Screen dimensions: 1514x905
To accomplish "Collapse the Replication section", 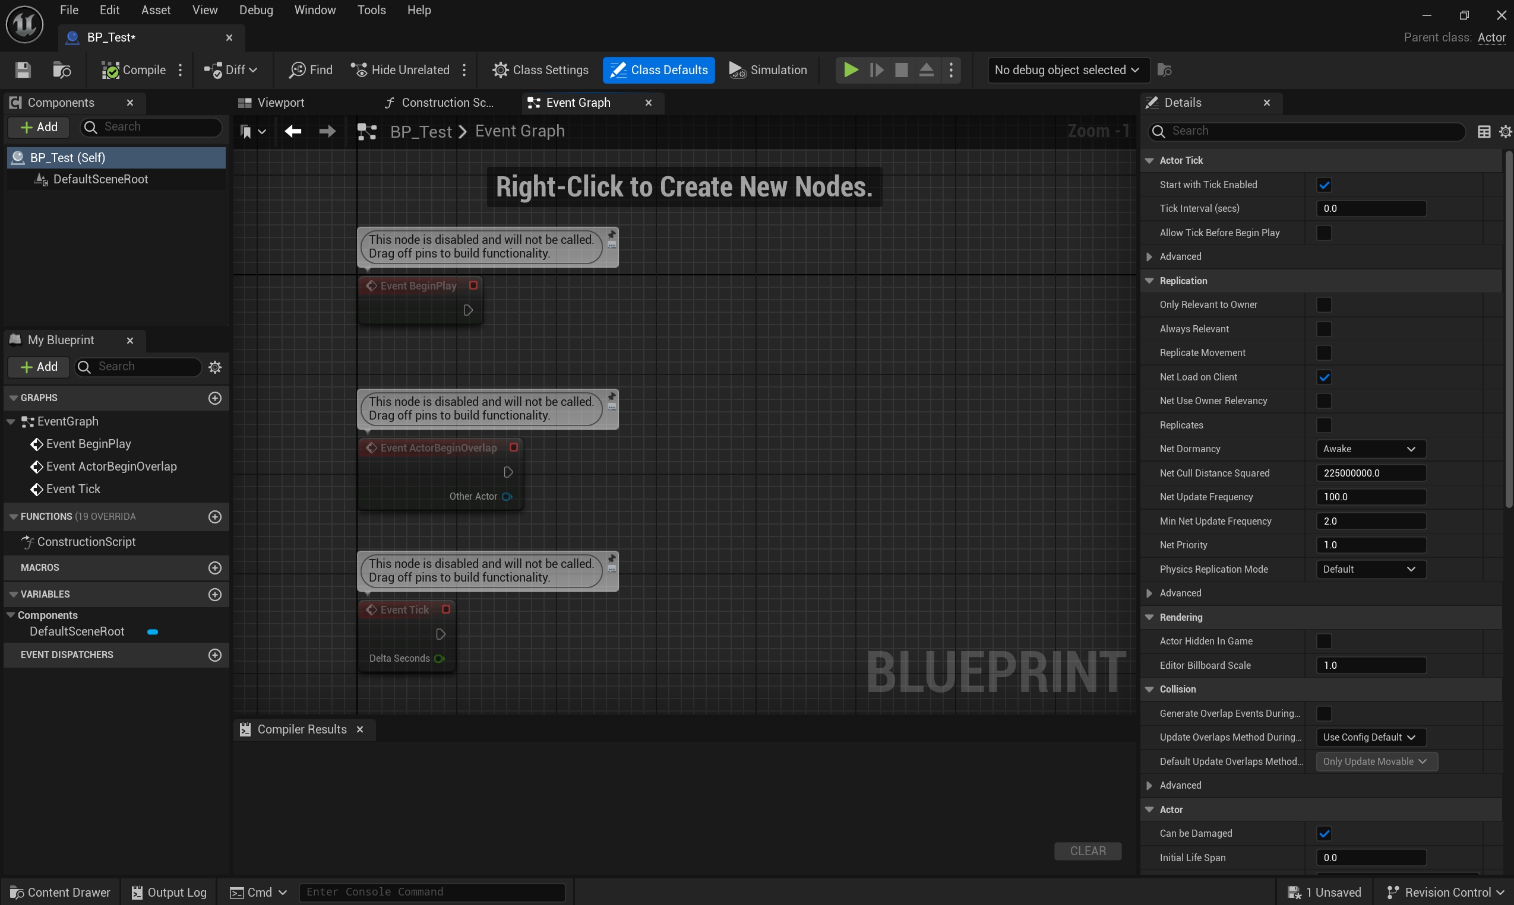I will coord(1149,281).
